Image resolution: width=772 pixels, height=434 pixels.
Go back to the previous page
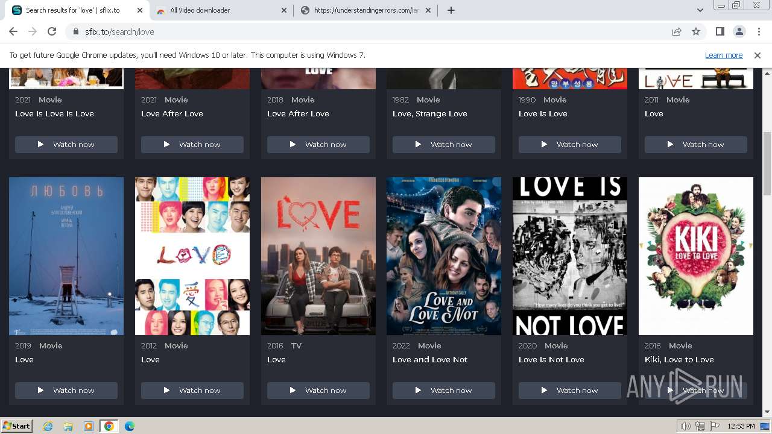pyautogui.click(x=13, y=31)
